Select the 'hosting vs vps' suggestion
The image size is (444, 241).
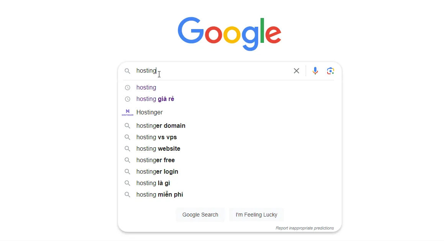tap(156, 137)
